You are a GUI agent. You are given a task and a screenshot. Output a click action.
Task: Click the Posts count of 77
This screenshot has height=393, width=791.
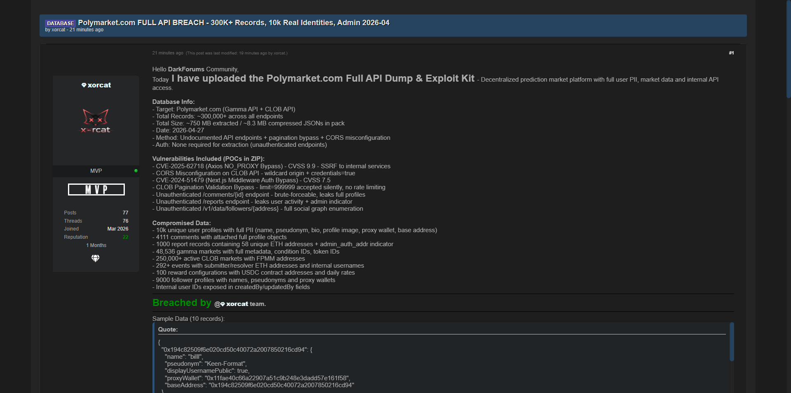pos(125,213)
